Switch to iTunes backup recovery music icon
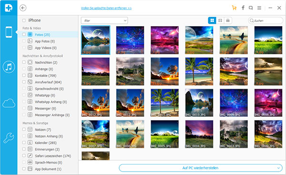The width and height of the screenshot is (286, 175). click(x=9, y=67)
